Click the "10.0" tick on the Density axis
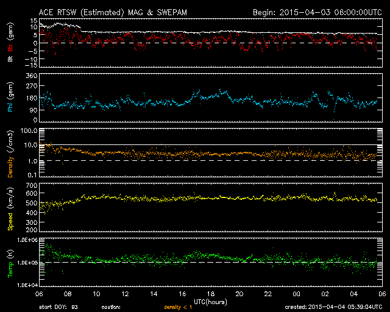390x312 pixels. [x=30, y=145]
